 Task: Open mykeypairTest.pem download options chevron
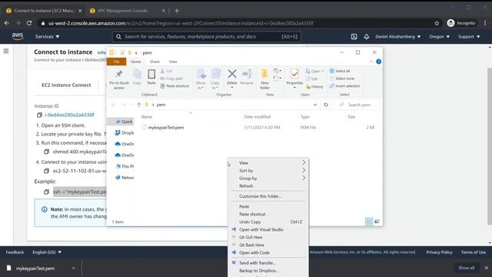(x=73, y=269)
